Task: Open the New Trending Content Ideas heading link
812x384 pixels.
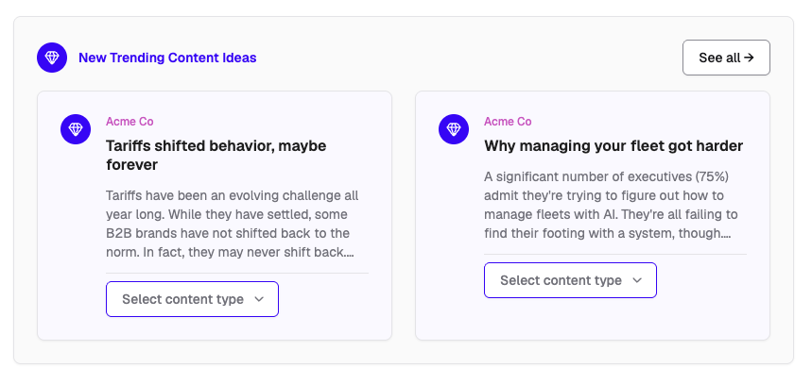Action: click(167, 58)
